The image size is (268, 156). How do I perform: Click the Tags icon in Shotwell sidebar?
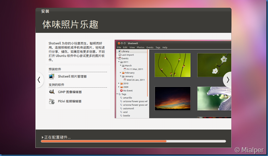120,94
